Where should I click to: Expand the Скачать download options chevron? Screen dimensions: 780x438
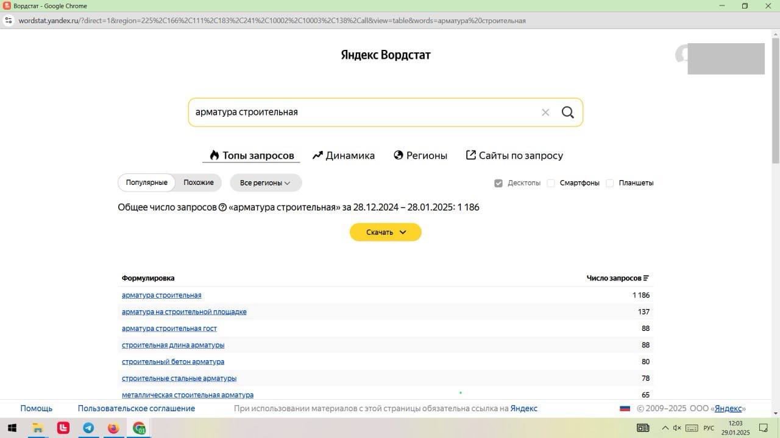[402, 232]
